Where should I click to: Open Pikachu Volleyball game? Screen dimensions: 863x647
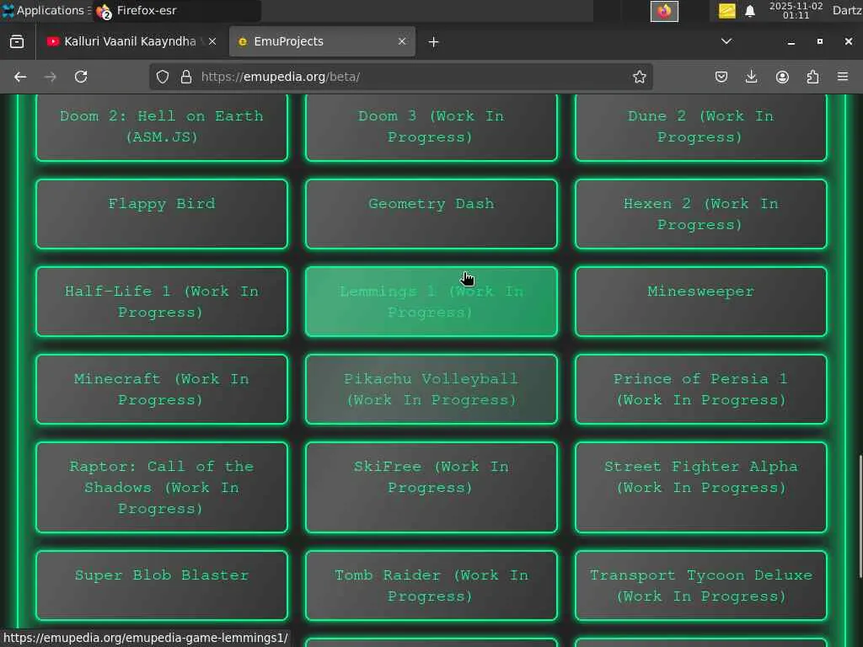(431, 389)
